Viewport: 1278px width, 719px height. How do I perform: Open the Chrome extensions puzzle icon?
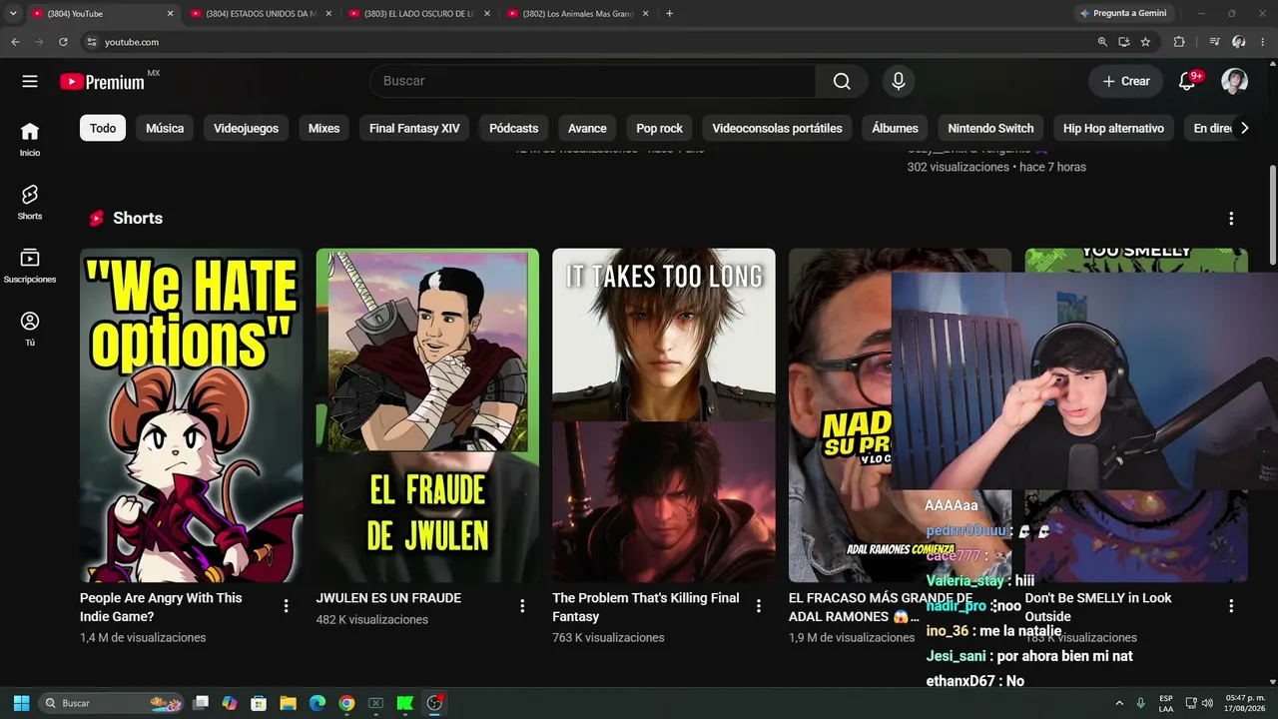(x=1179, y=42)
